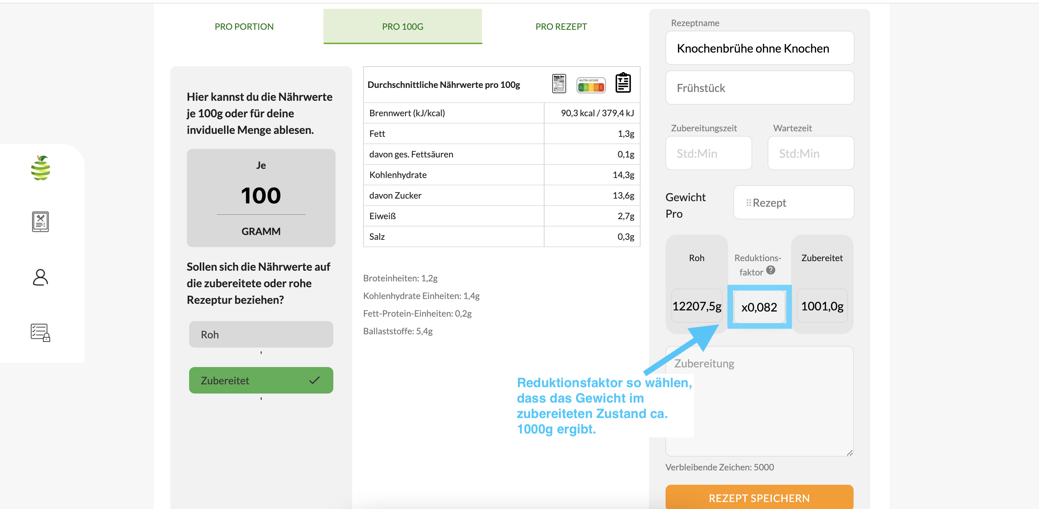Click the green apple logo icon
Viewport: 1039px width, 509px height.
pyautogui.click(x=40, y=167)
